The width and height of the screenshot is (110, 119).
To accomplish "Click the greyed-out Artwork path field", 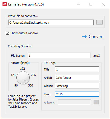I will (x=74, y=102).
